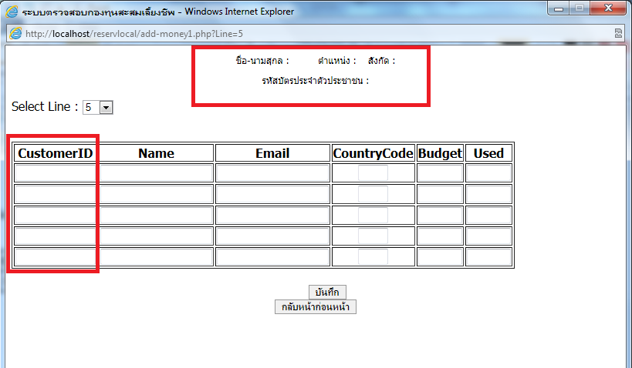Focus the third row Name field
Viewport: 632px width, 368px height.
(x=156, y=215)
